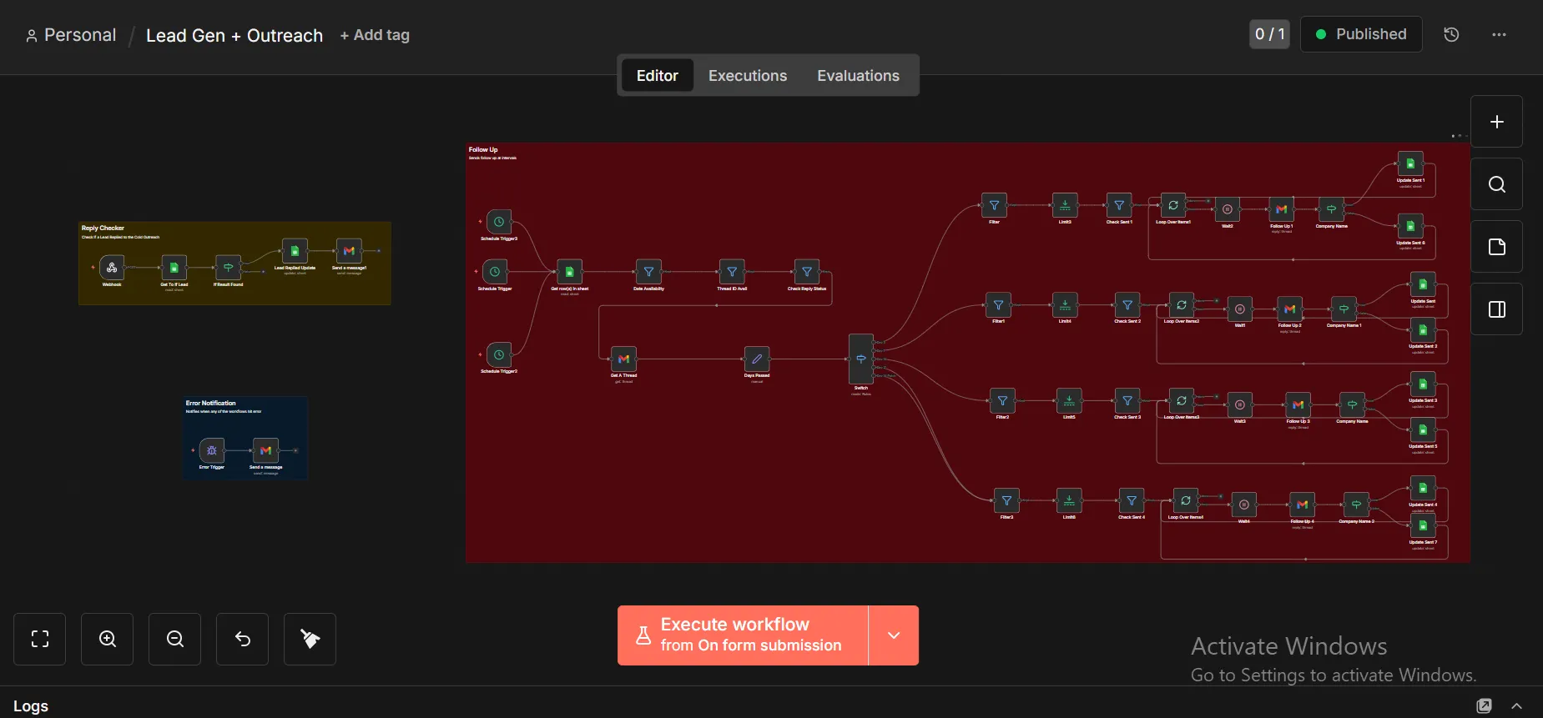Select the Update Sent 5 sheet node
1543x718 pixels.
pyautogui.click(x=1423, y=429)
